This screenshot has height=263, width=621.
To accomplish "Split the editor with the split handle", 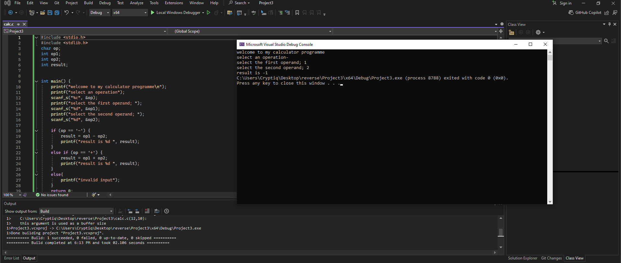I will point(501,31).
